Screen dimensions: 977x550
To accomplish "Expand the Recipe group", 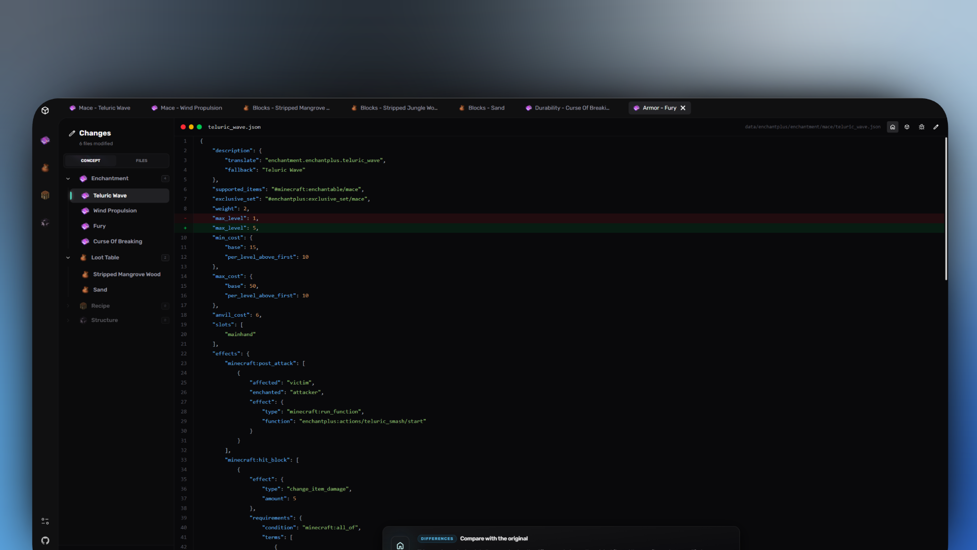I will click(68, 306).
